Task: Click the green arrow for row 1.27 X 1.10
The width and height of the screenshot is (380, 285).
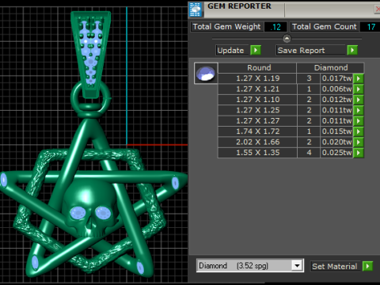Action: pyautogui.click(x=359, y=100)
